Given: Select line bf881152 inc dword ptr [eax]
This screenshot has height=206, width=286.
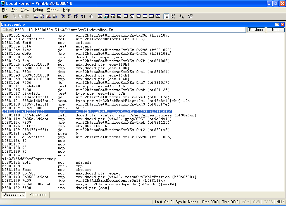Looking at the screenshot, I should click(56, 188).
